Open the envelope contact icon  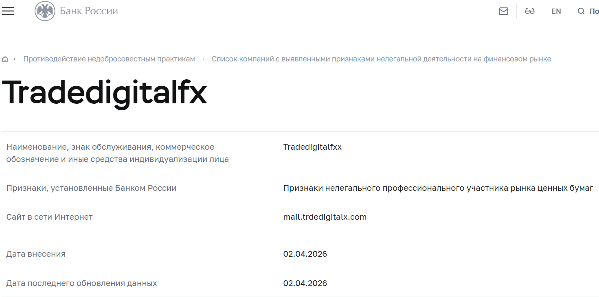coord(503,11)
